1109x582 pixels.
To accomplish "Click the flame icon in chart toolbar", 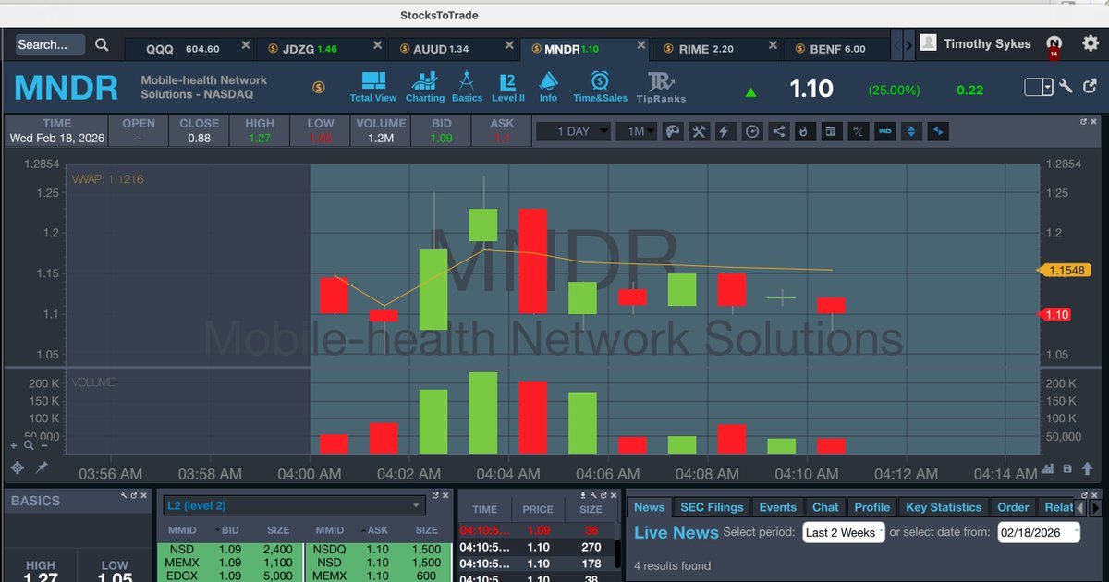I will [x=804, y=131].
